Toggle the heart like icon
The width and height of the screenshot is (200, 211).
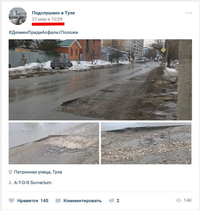(x=11, y=201)
